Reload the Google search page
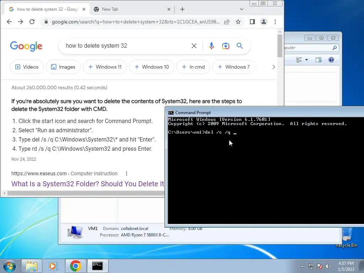 [32, 22]
